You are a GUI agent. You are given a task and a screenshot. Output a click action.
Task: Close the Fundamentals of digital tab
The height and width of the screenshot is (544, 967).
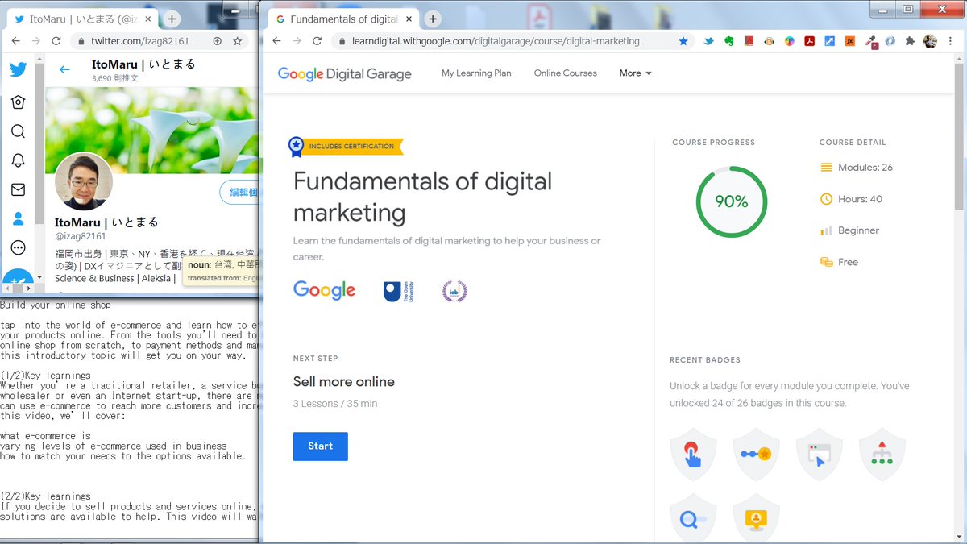click(410, 19)
